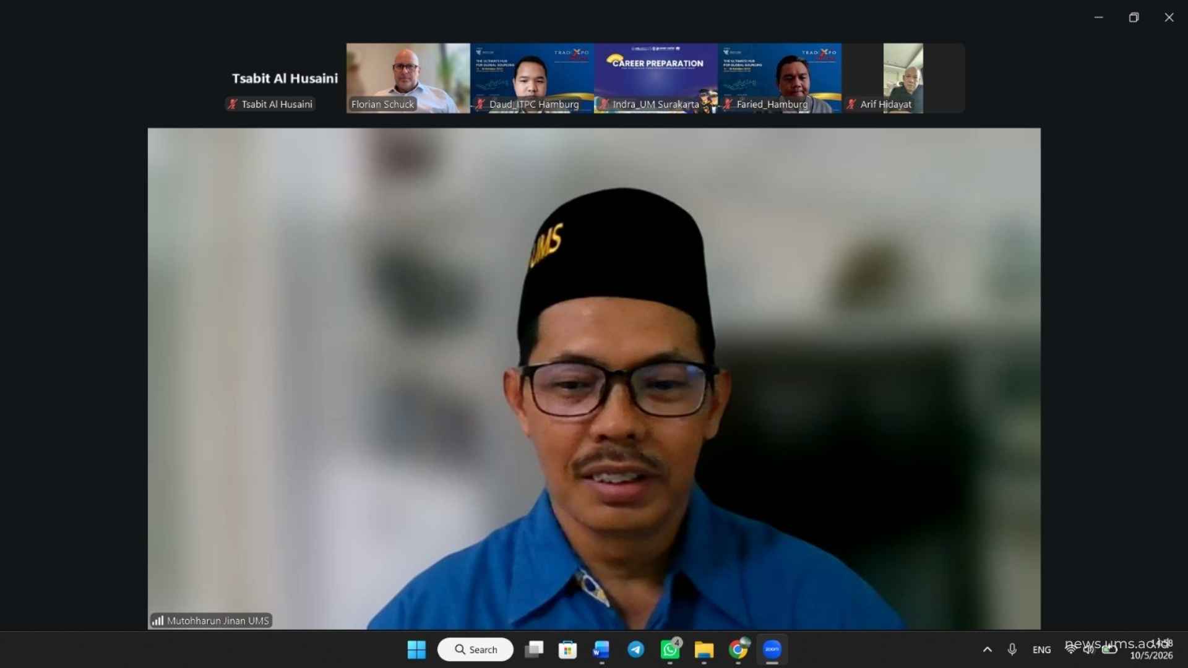
Task: Click the microphone icon in the system tray
Action: pyautogui.click(x=1012, y=649)
